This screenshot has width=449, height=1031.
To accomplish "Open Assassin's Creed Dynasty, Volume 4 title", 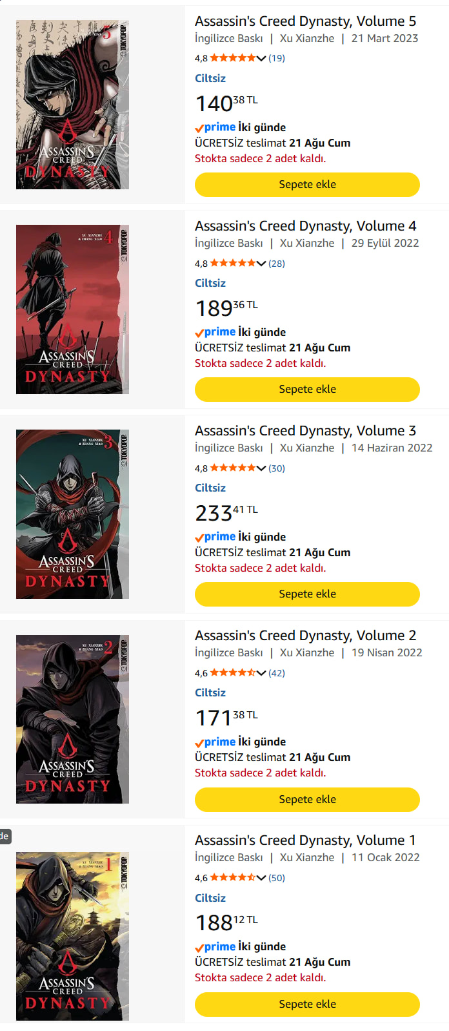I will pyautogui.click(x=306, y=226).
